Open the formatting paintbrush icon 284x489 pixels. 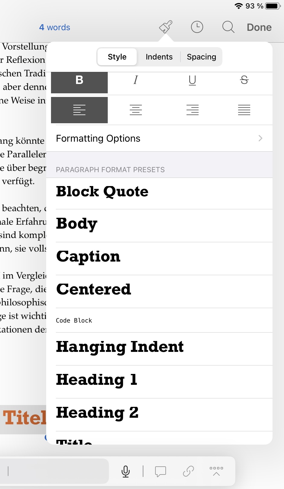[165, 27]
